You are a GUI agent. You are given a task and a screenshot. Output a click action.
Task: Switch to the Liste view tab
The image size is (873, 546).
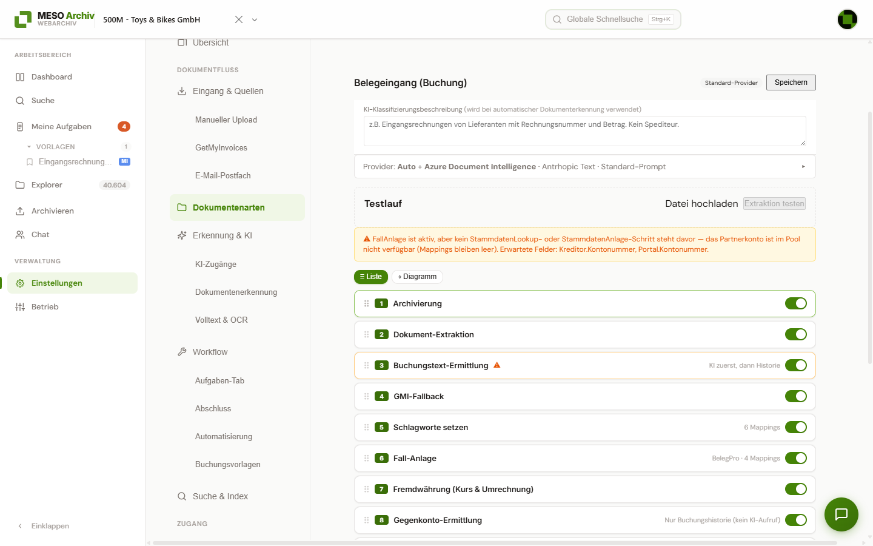pyautogui.click(x=371, y=277)
